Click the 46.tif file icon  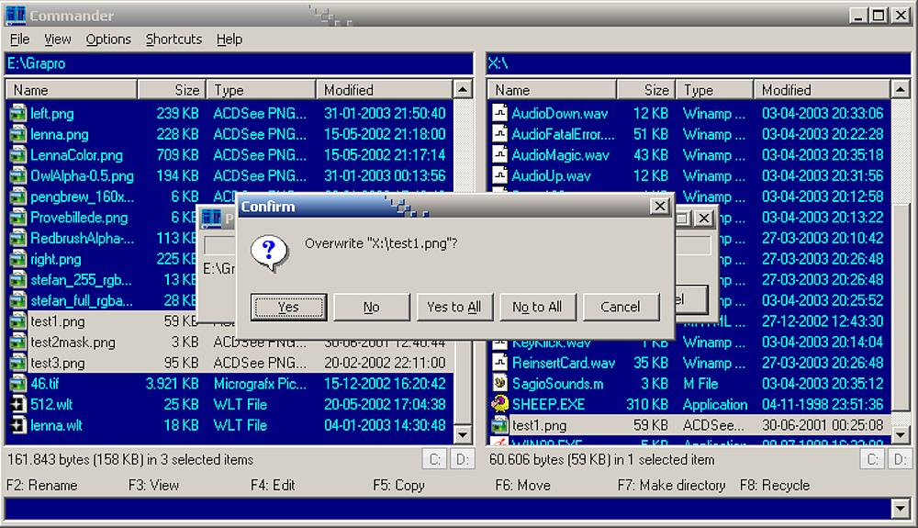tap(18, 384)
